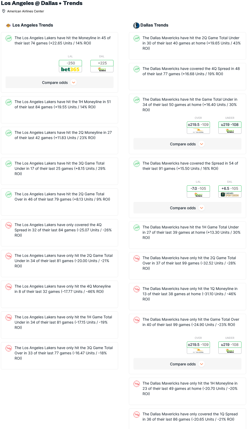Pick the Lakers -7.0 -105 spread odds

click(198, 188)
